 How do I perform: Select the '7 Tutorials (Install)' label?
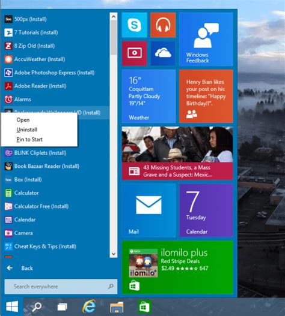pyautogui.click(x=36, y=32)
